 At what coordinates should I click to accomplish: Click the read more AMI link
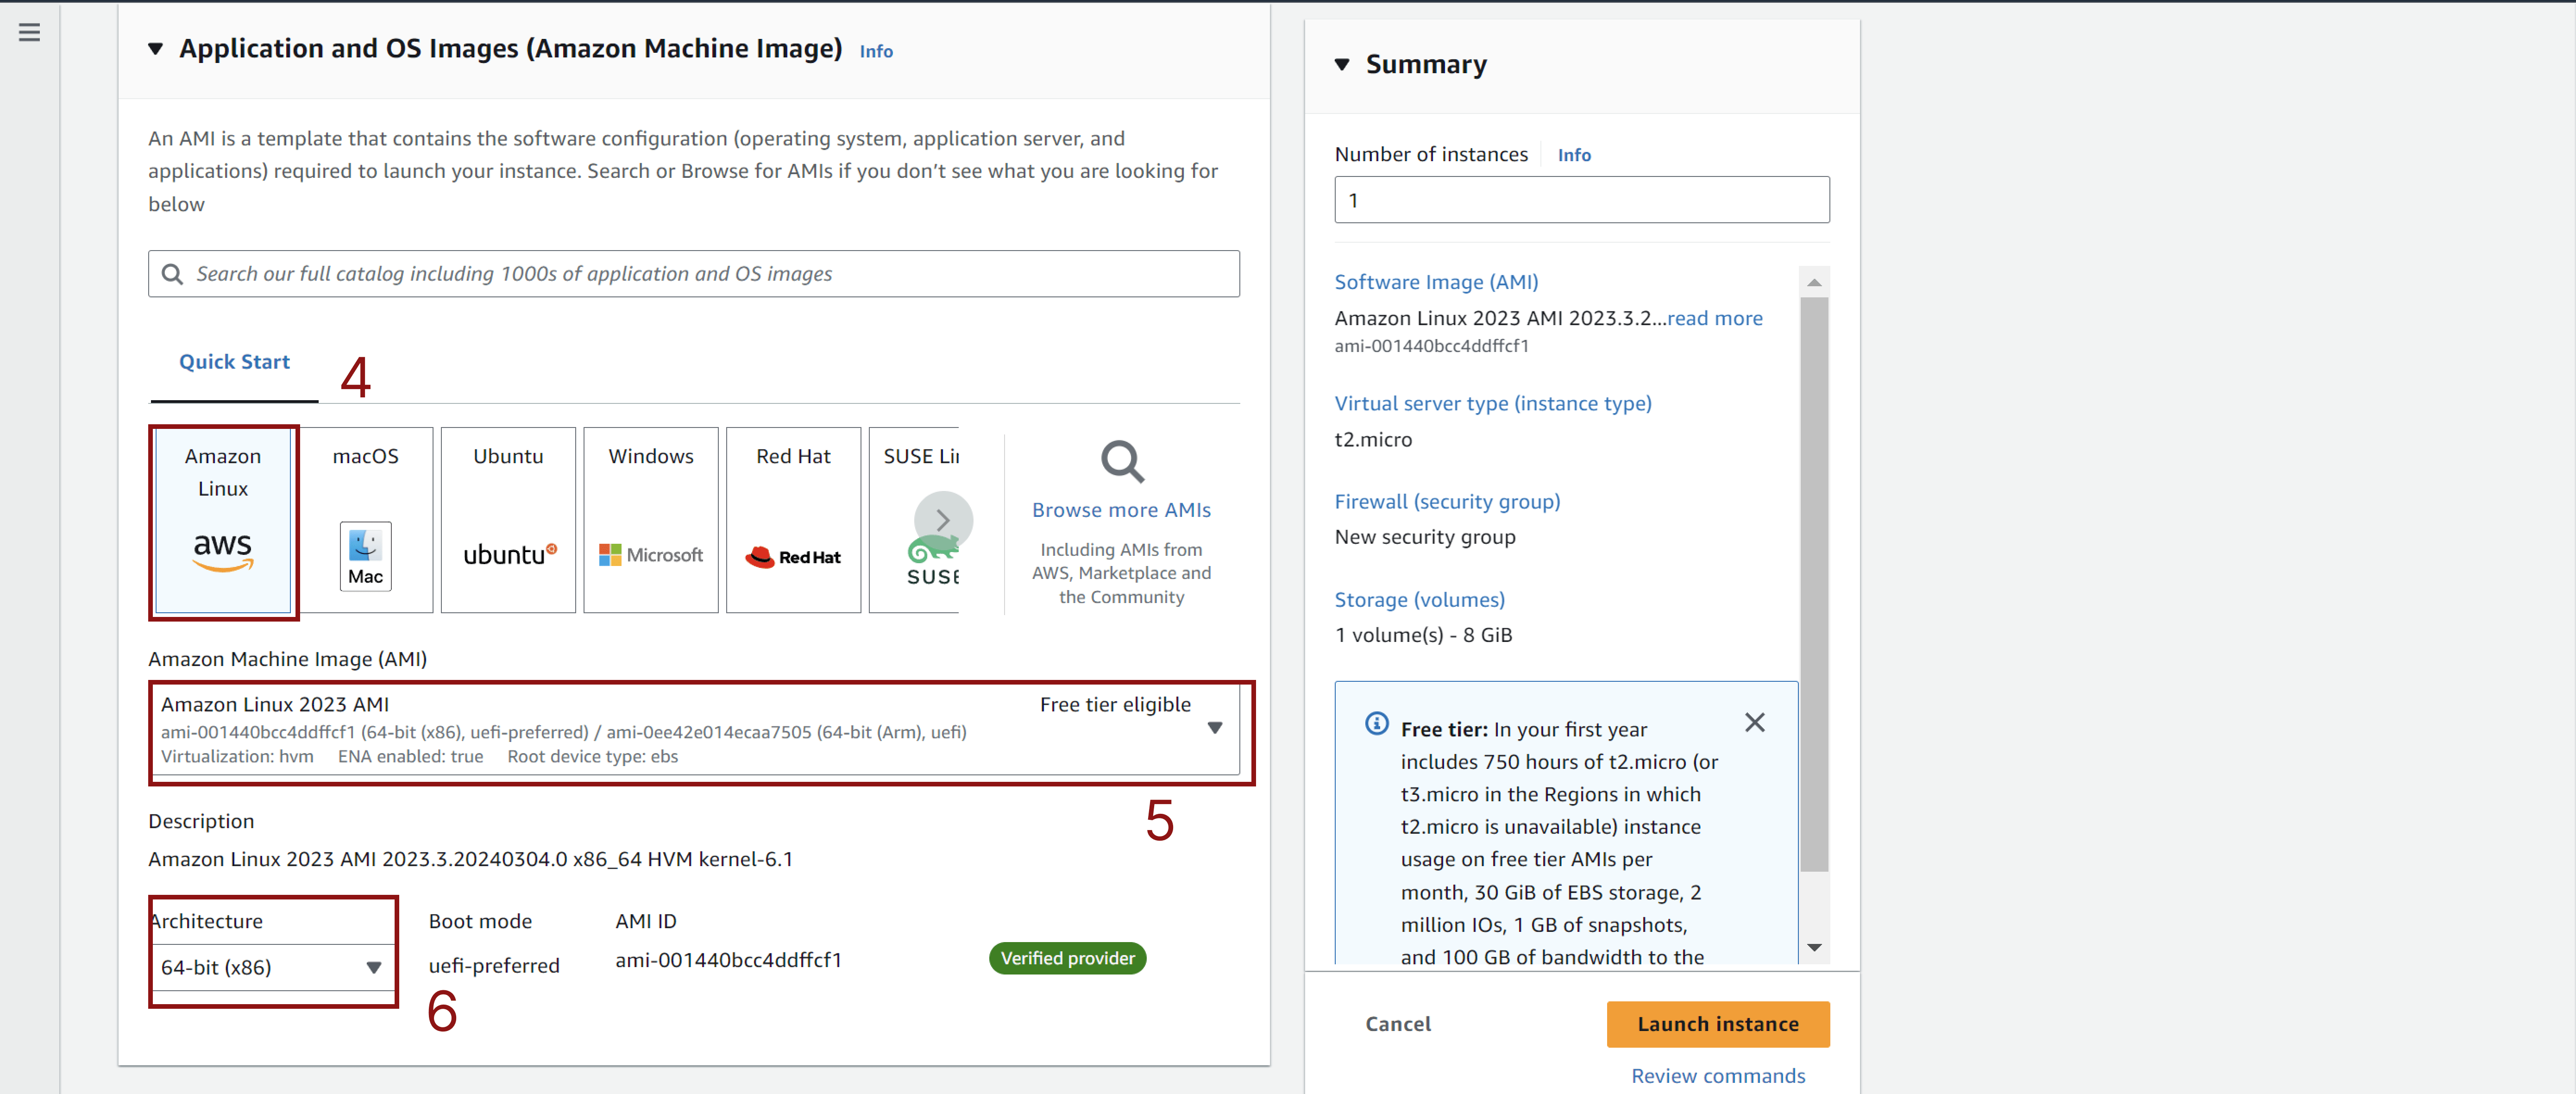(1714, 318)
